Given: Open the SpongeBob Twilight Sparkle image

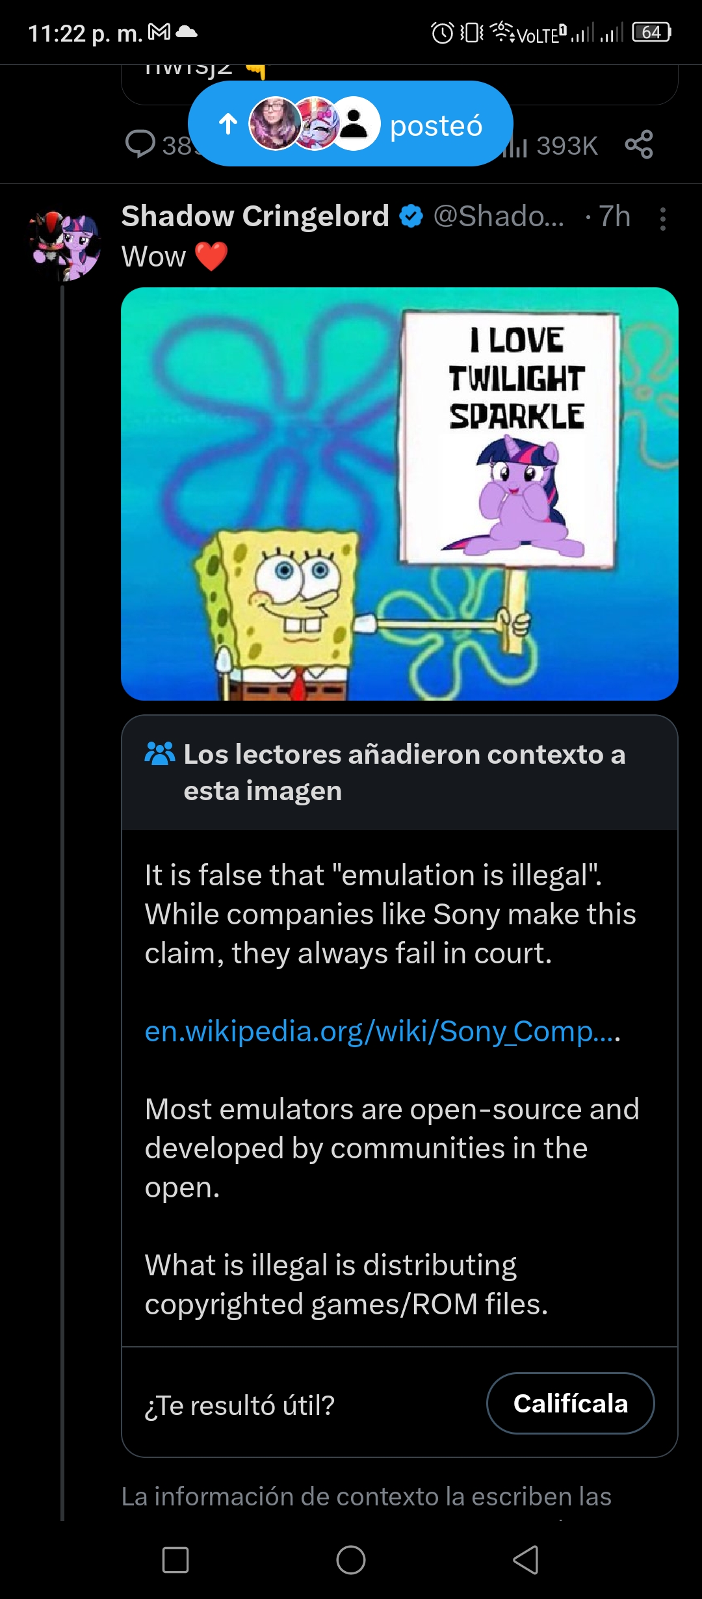Looking at the screenshot, I should (x=400, y=494).
